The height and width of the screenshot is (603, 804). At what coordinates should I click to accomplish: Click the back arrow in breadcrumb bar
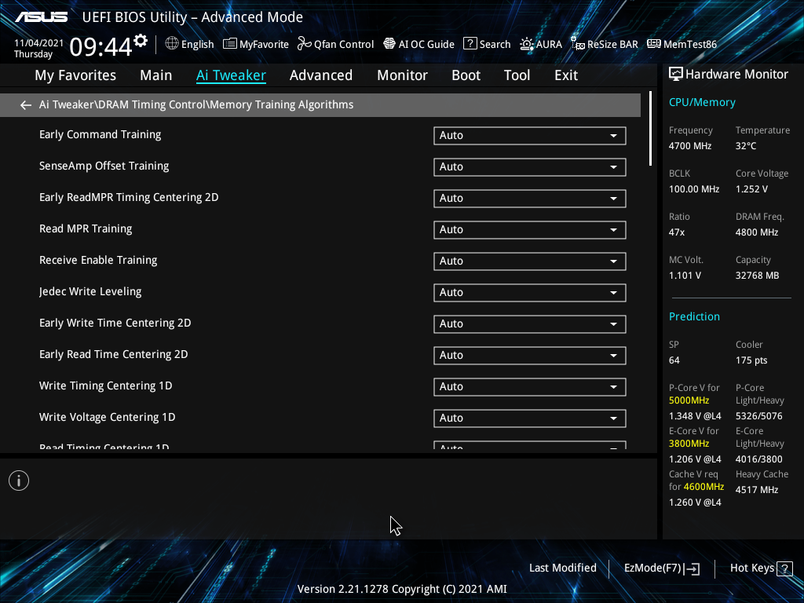point(26,105)
